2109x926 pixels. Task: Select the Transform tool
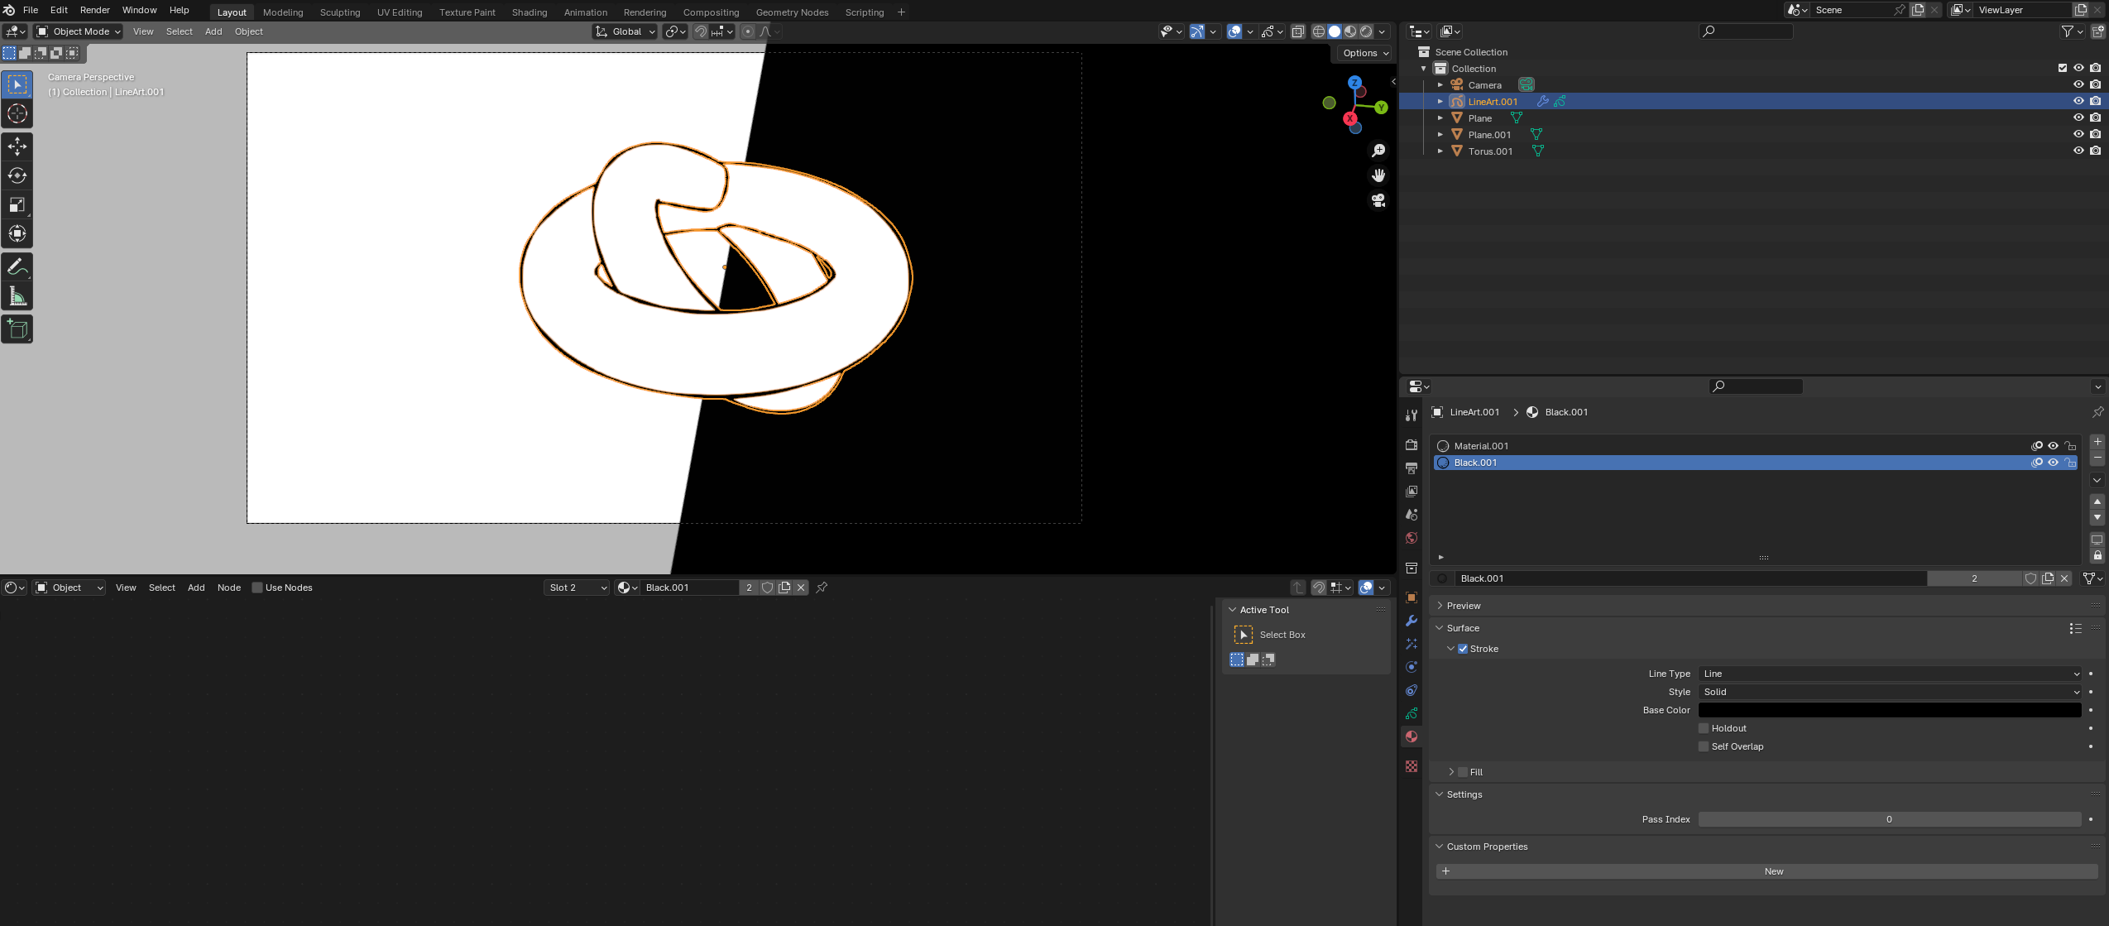click(17, 233)
